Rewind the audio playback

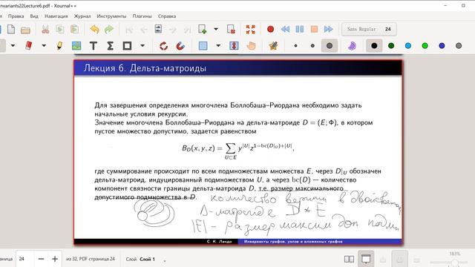[x=285, y=29]
